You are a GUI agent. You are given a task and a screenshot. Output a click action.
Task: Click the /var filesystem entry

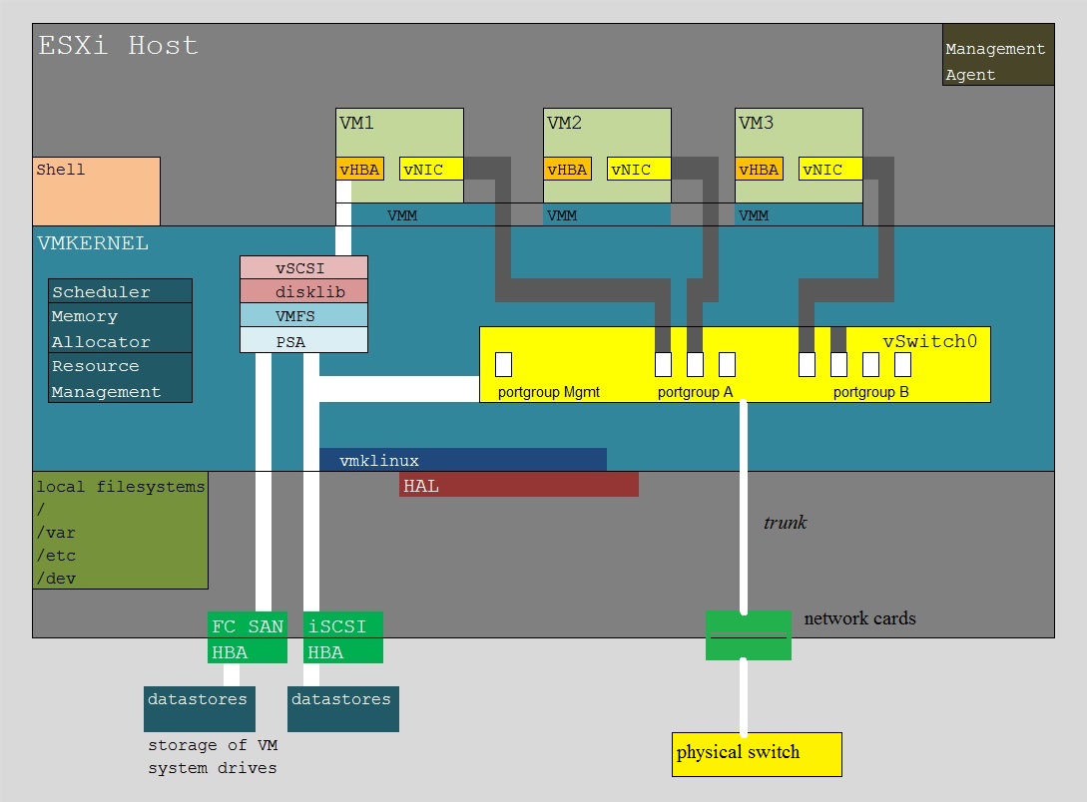56,533
